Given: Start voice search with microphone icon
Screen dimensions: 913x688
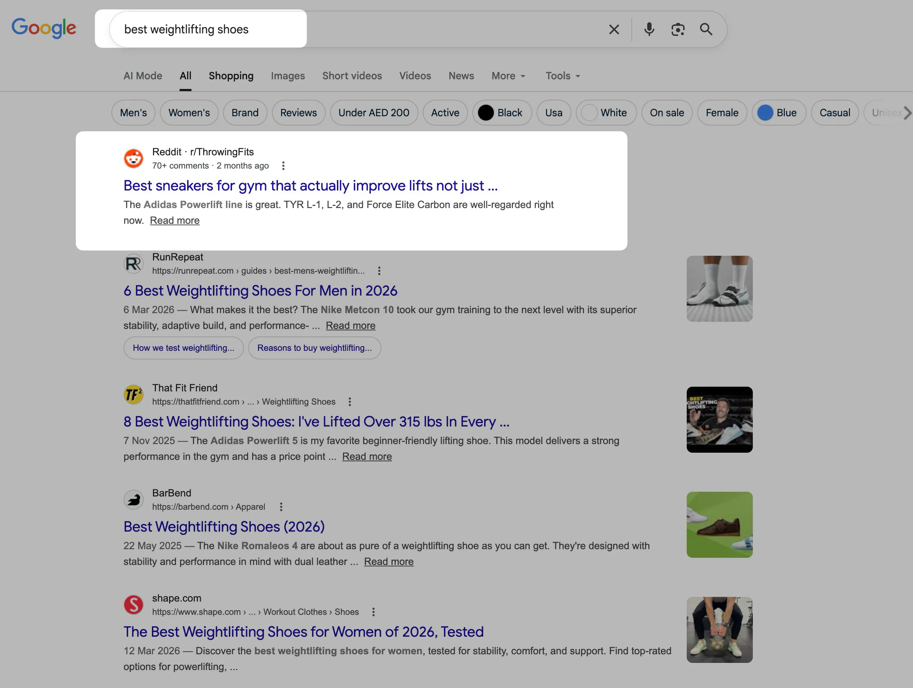Looking at the screenshot, I should pos(649,29).
